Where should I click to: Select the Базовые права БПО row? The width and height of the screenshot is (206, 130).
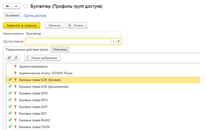pos(103,93)
